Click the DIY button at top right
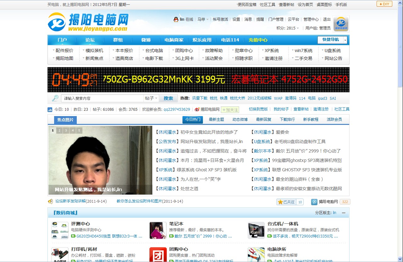403x262 pixels. 384,4
